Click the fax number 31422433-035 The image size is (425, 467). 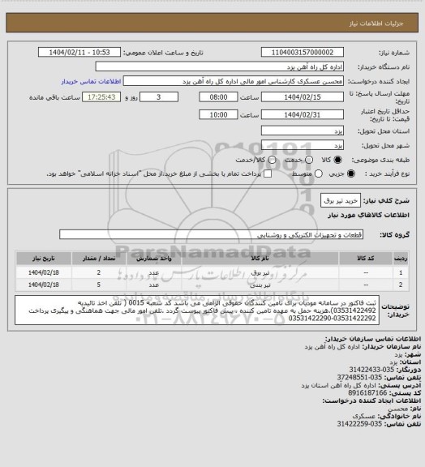tap(371, 370)
